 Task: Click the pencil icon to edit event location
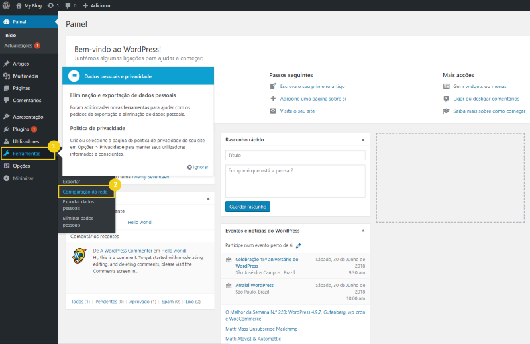(299, 245)
